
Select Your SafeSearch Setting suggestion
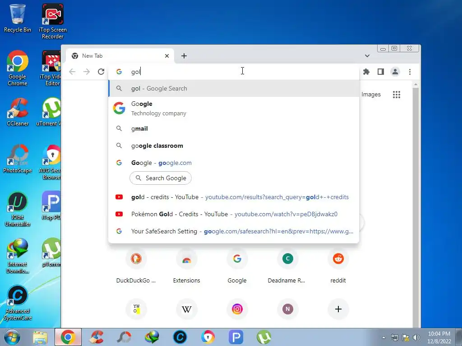click(x=234, y=231)
